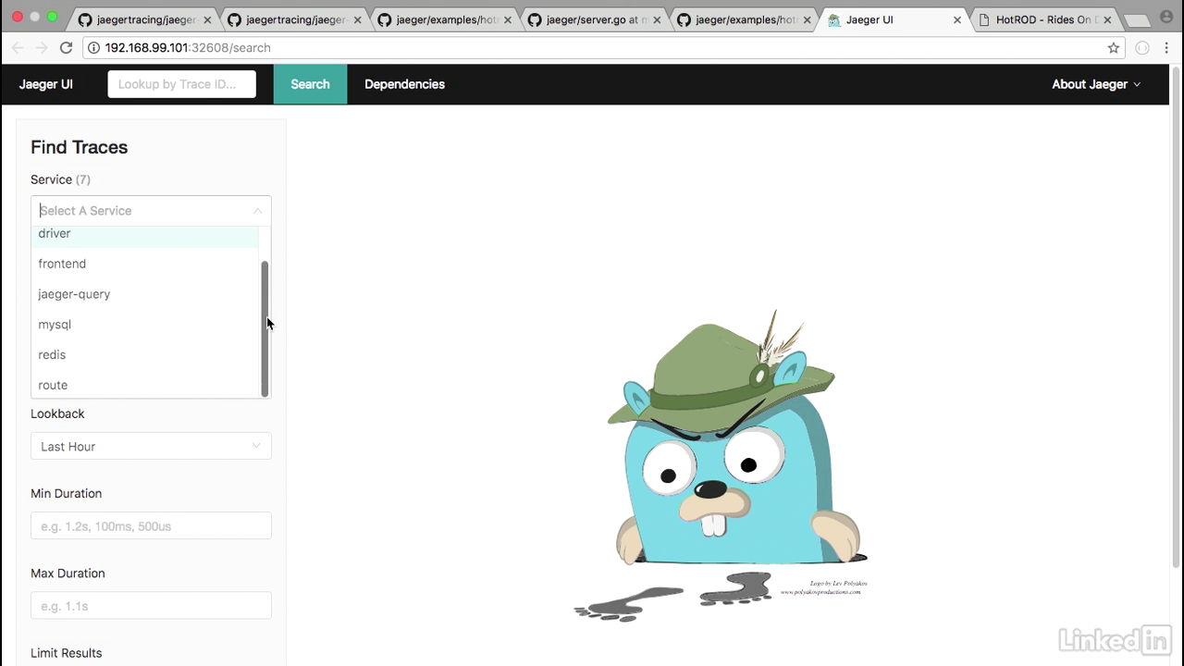Screen dimensions: 1184x666
Task: Open a new browser tab
Action: [1136, 20]
